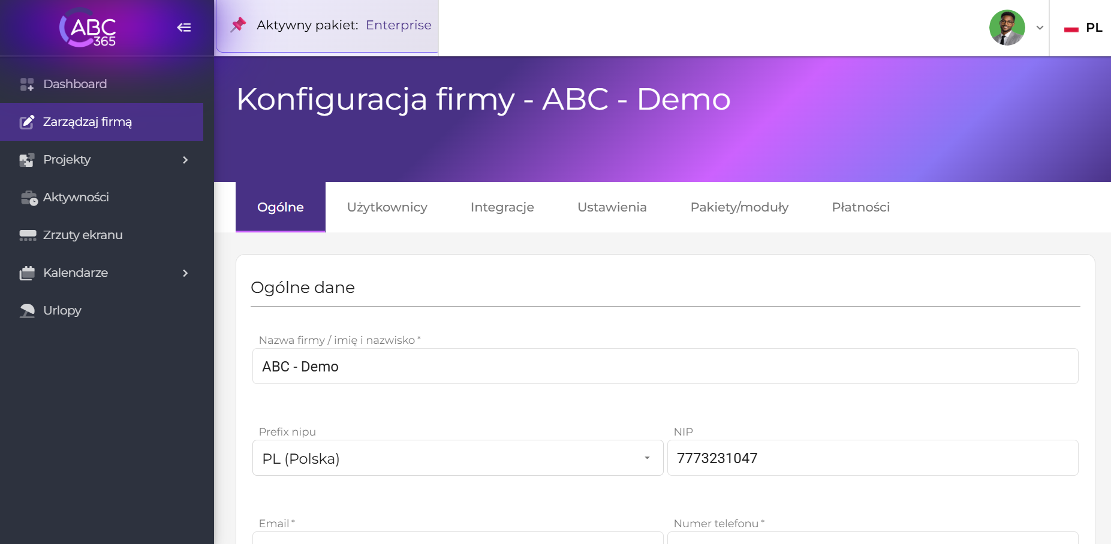
Task: Click inside the NIP input field
Action: tap(872, 458)
